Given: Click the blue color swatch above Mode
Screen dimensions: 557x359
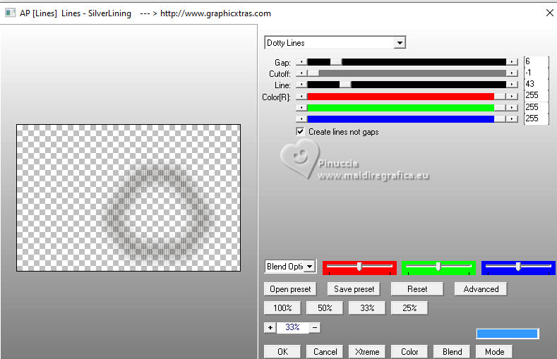Looking at the screenshot, I should coord(508,334).
